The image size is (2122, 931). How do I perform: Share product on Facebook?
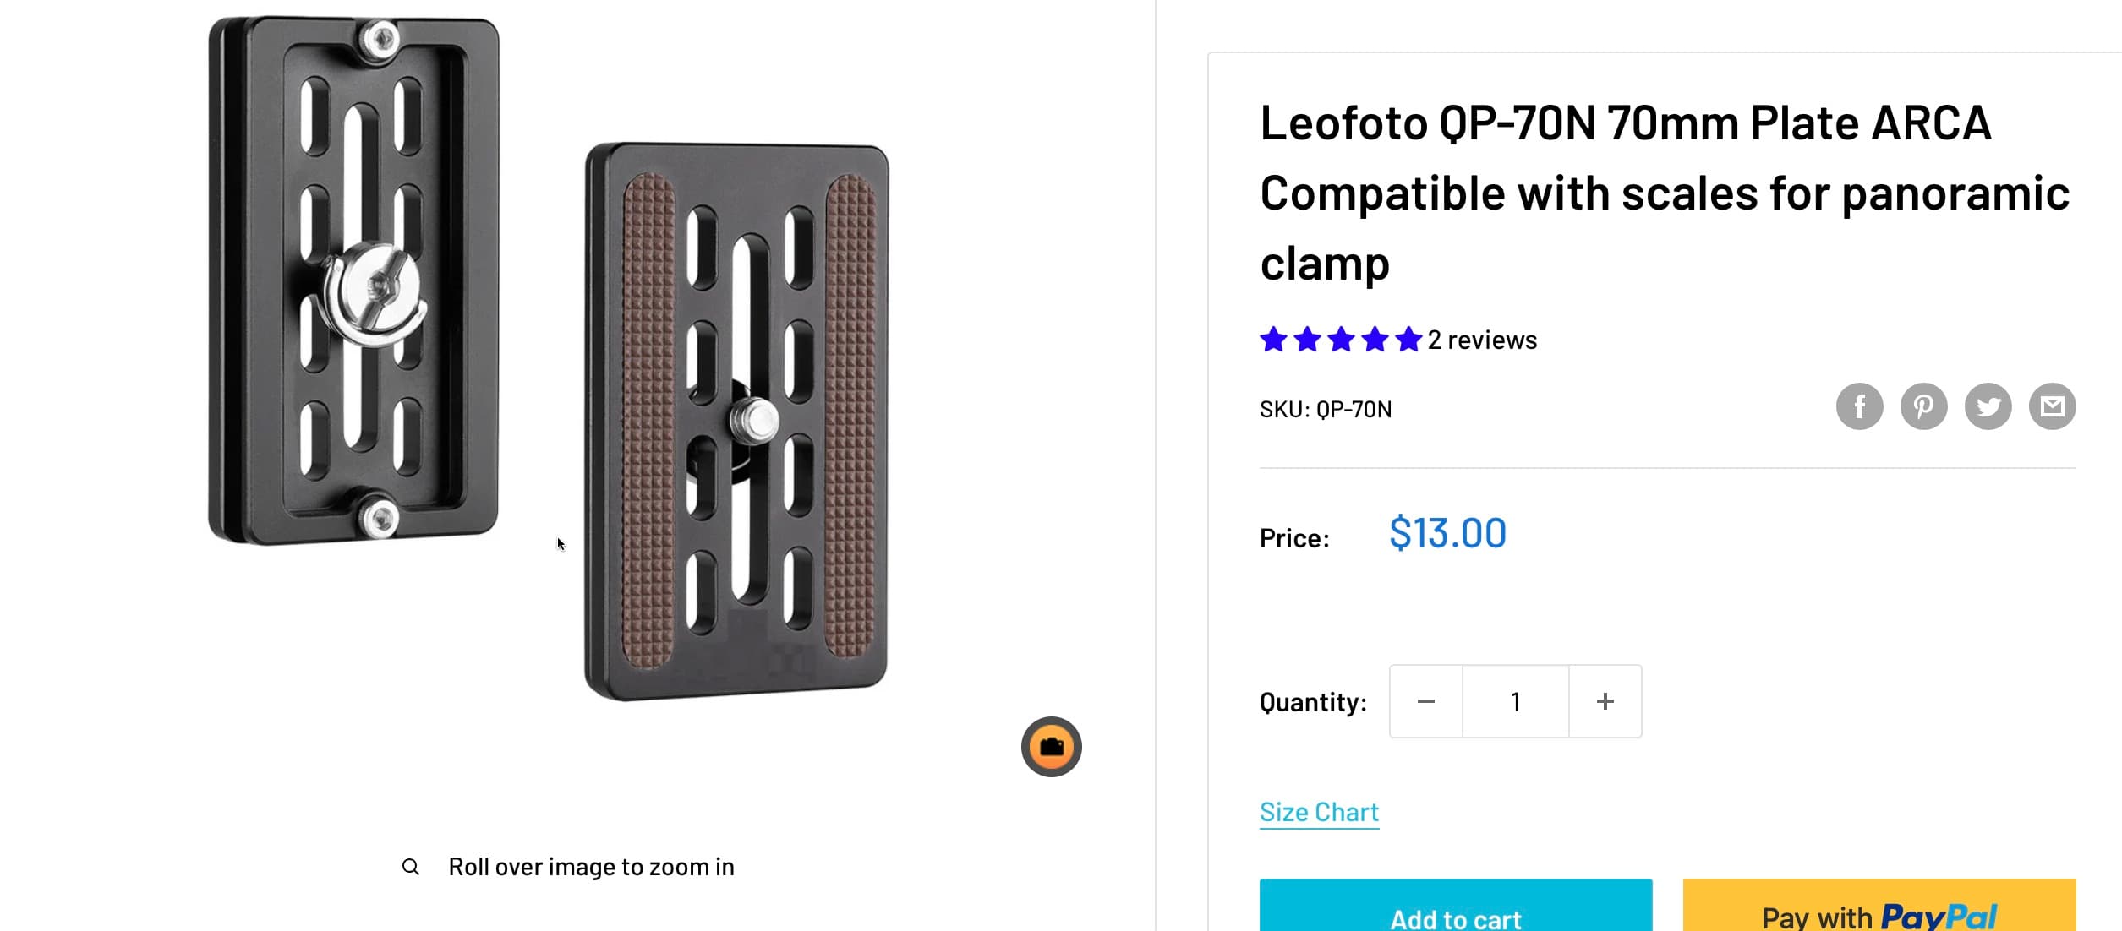[1859, 406]
